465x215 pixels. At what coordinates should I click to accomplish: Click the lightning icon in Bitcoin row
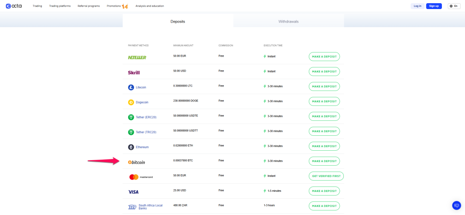tap(265, 161)
